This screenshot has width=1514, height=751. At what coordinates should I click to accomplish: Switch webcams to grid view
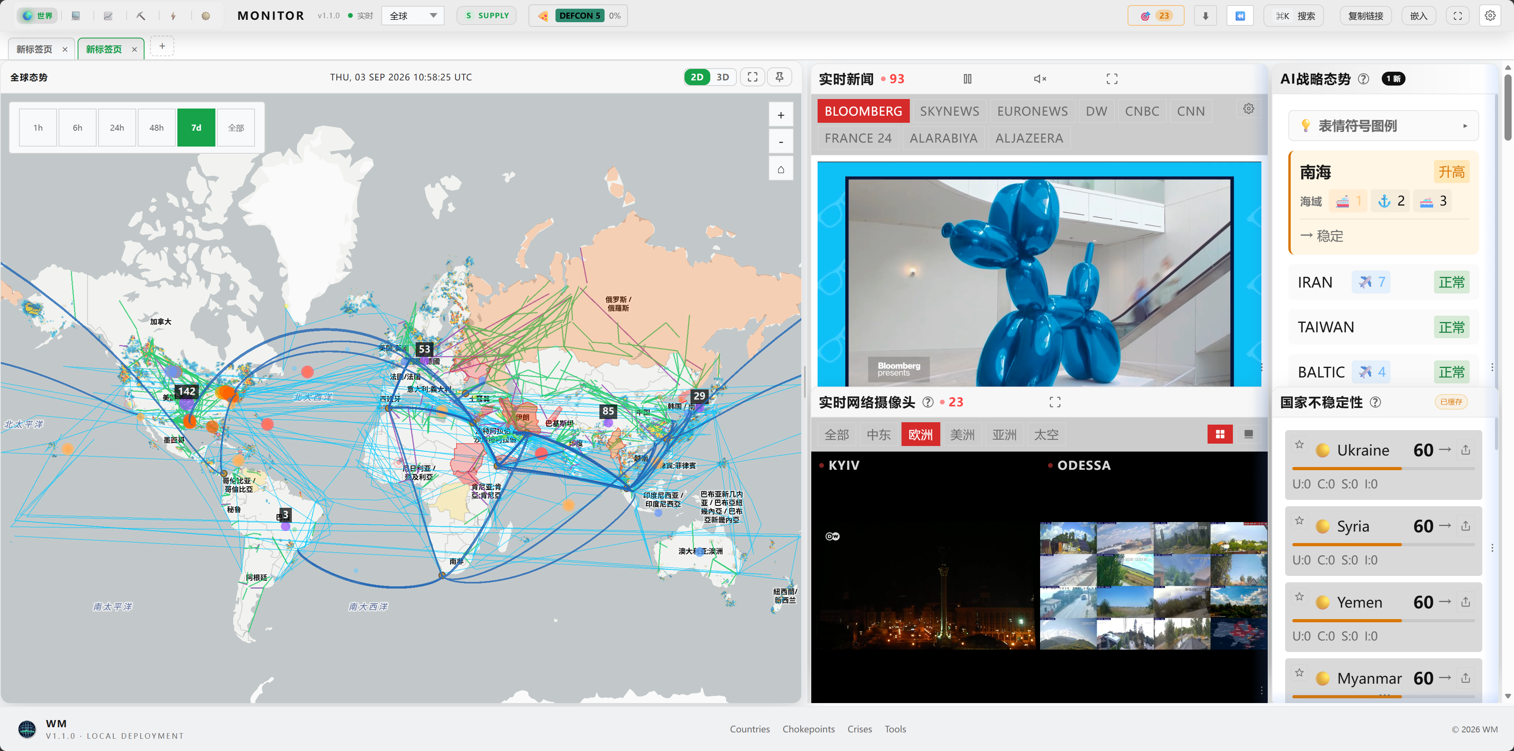(1220, 435)
